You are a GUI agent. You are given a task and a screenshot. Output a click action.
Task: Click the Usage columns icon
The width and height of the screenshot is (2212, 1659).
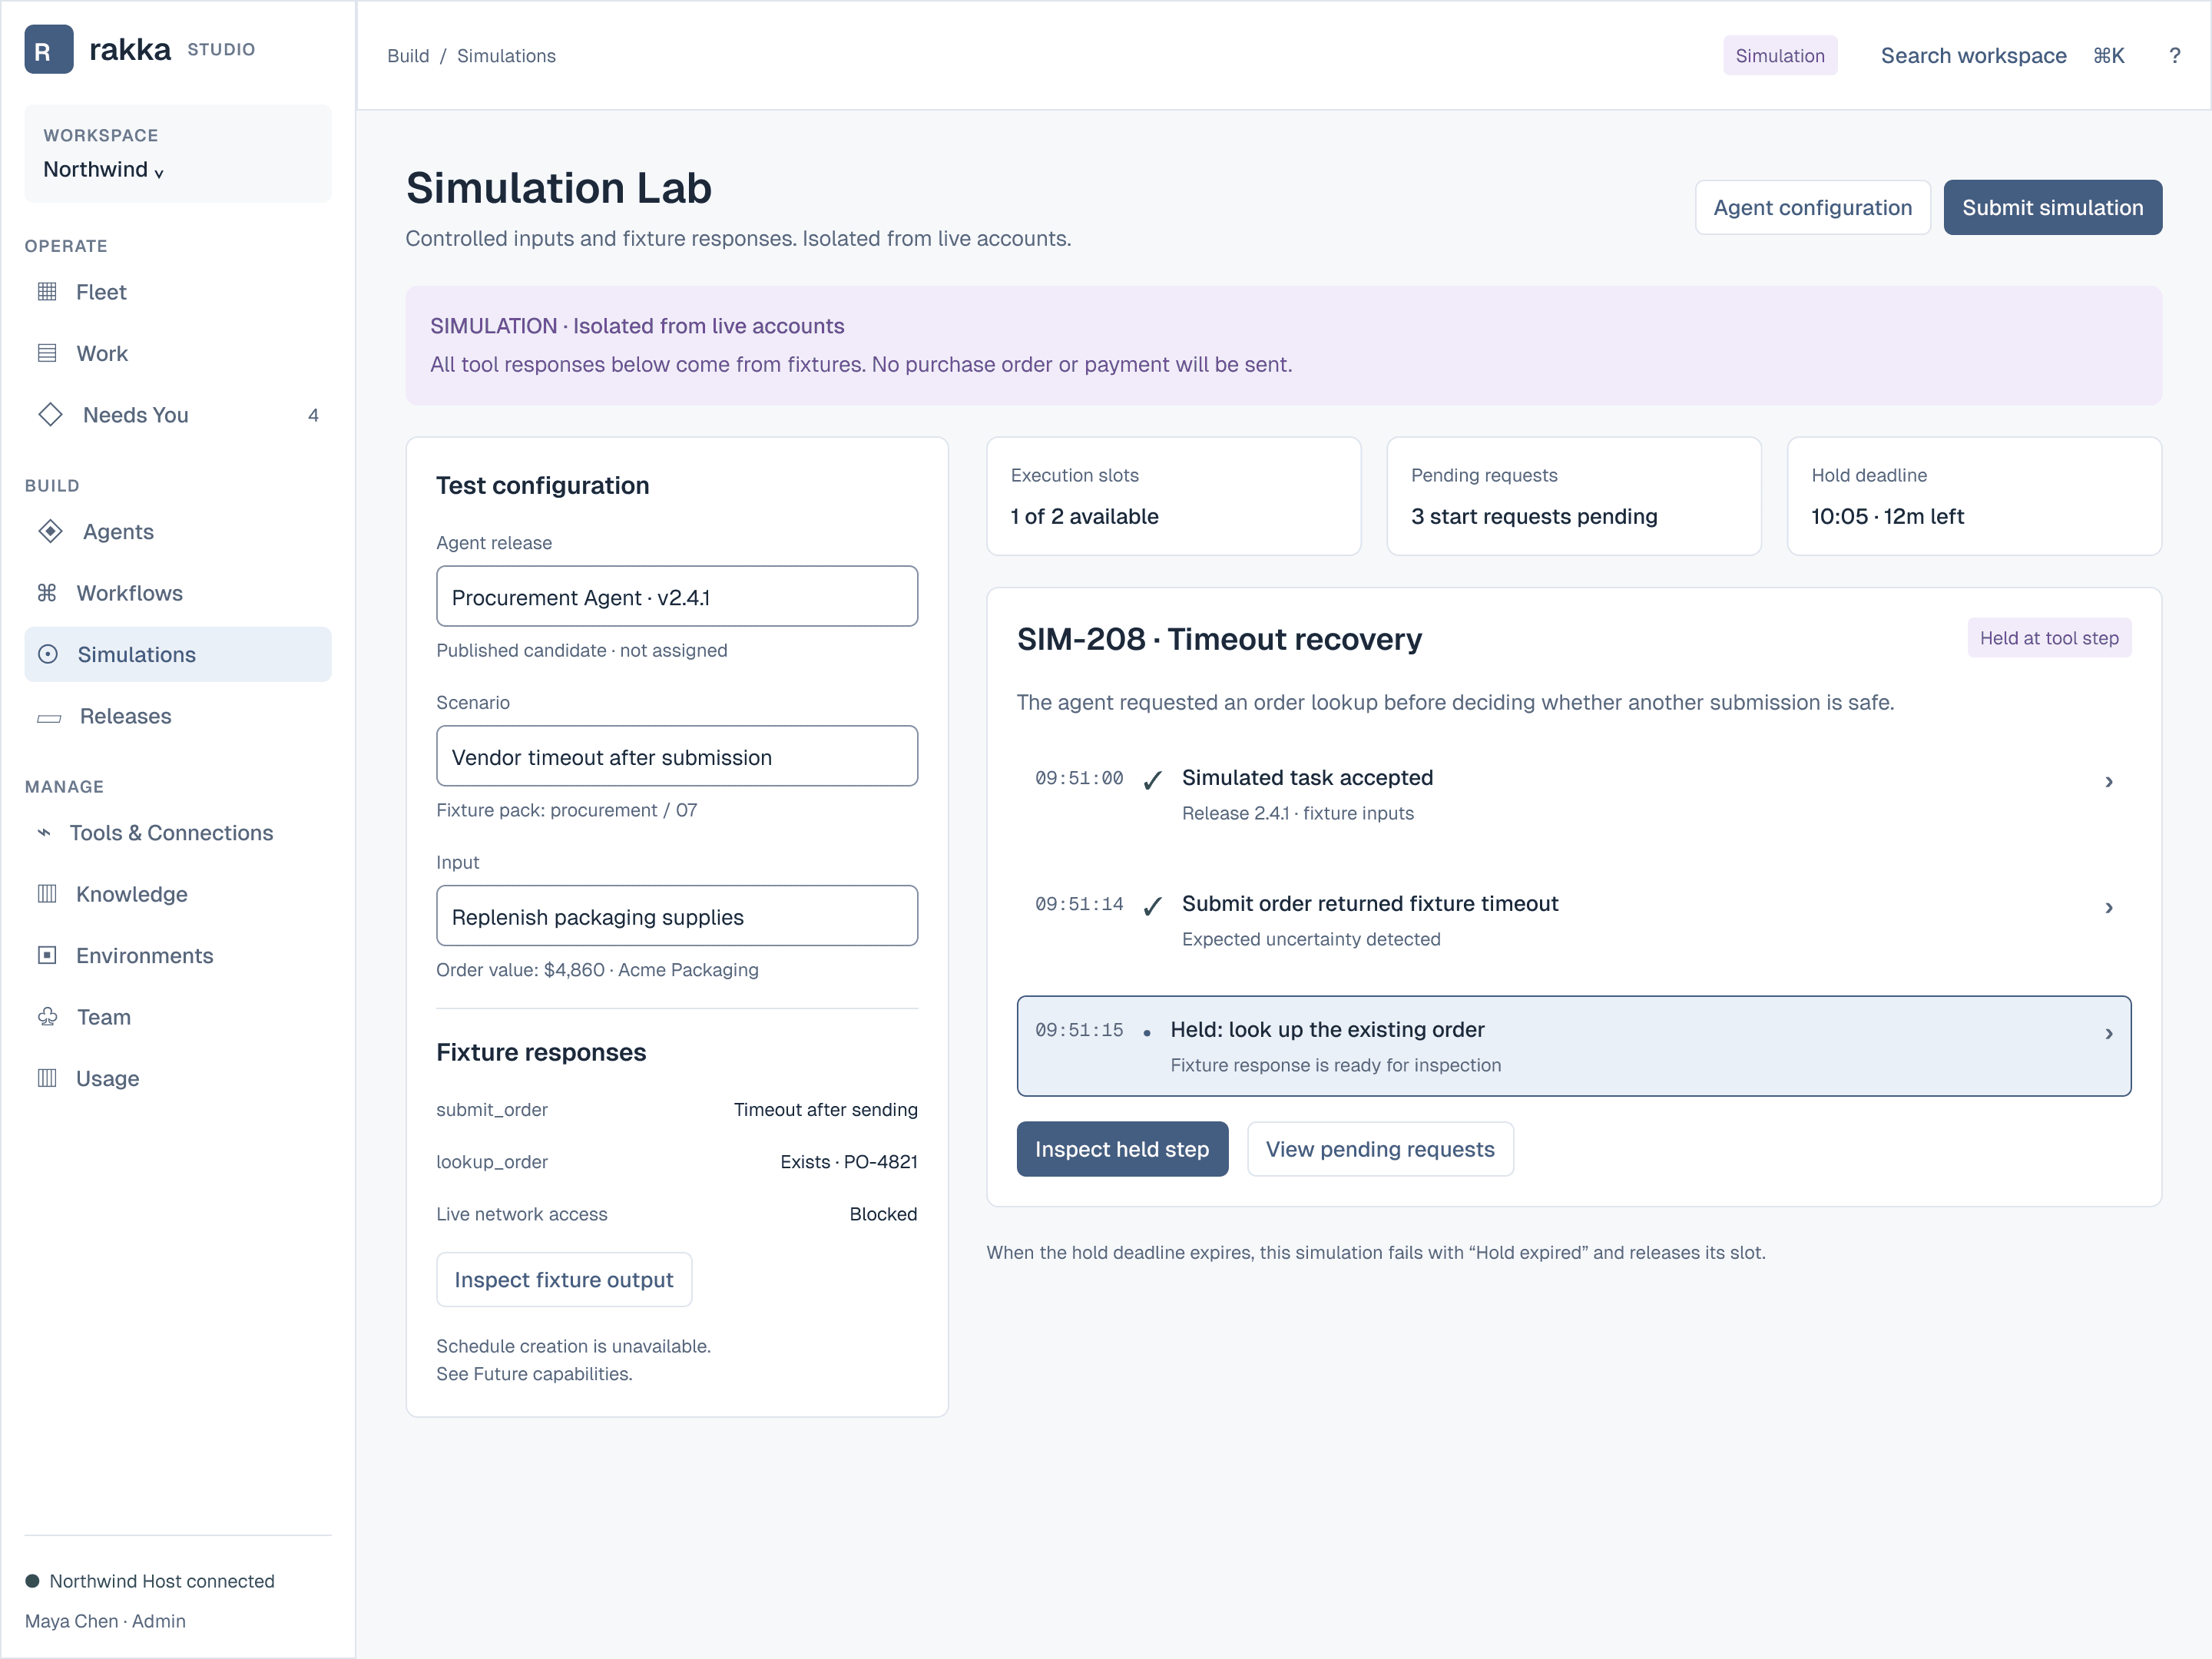click(47, 1078)
